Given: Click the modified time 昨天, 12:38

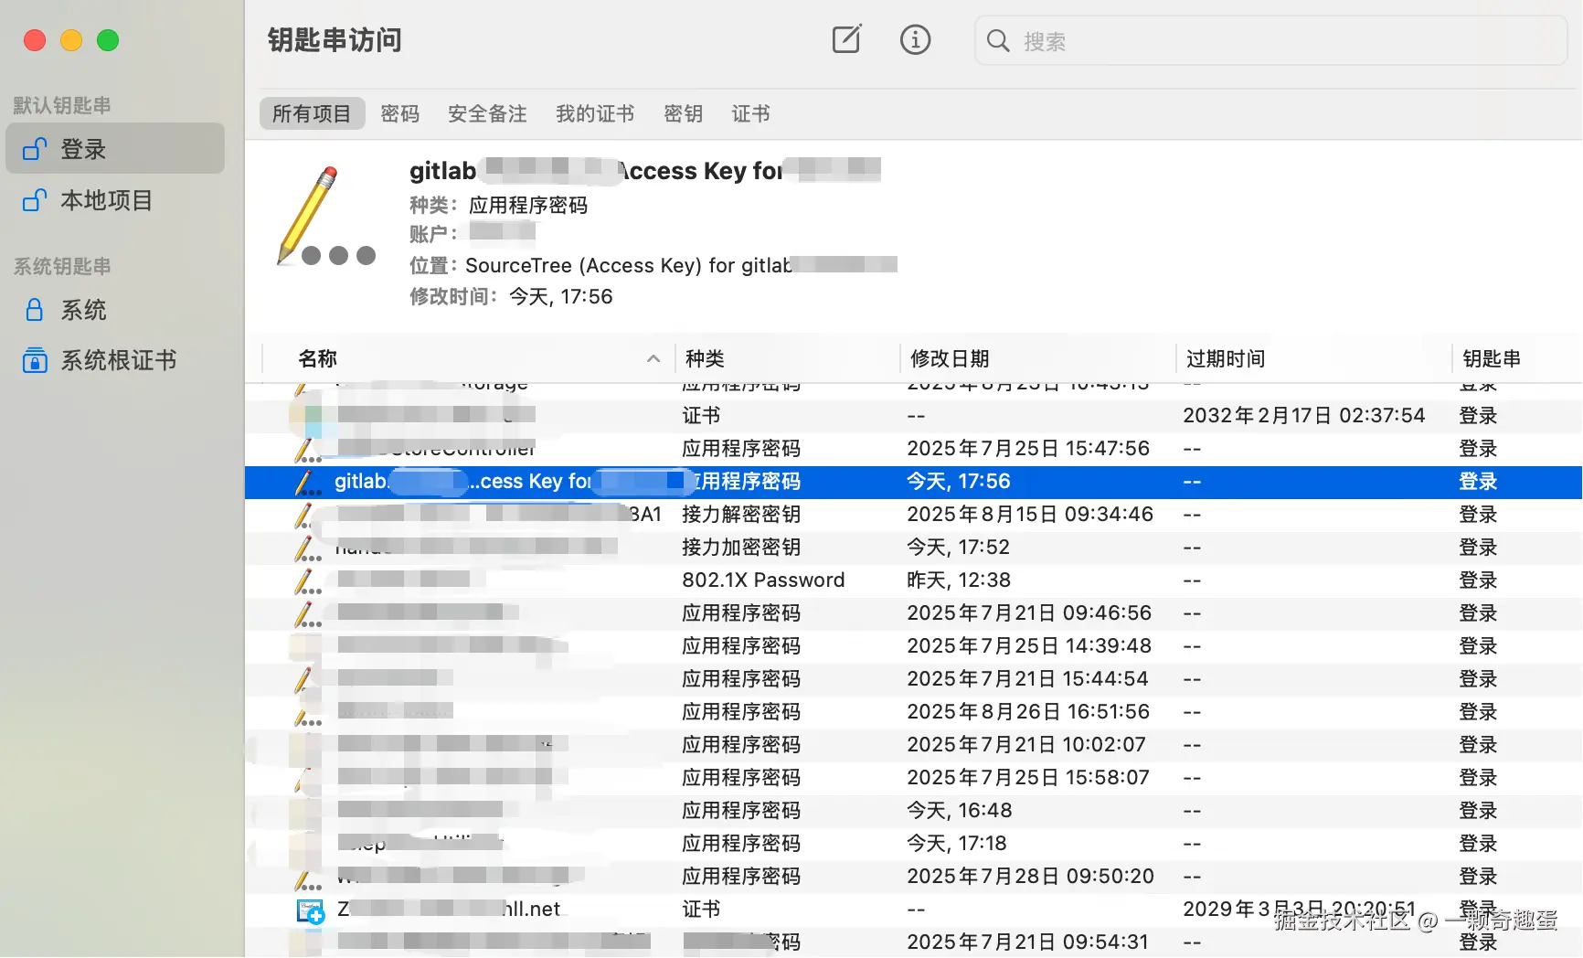Looking at the screenshot, I should 959,580.
